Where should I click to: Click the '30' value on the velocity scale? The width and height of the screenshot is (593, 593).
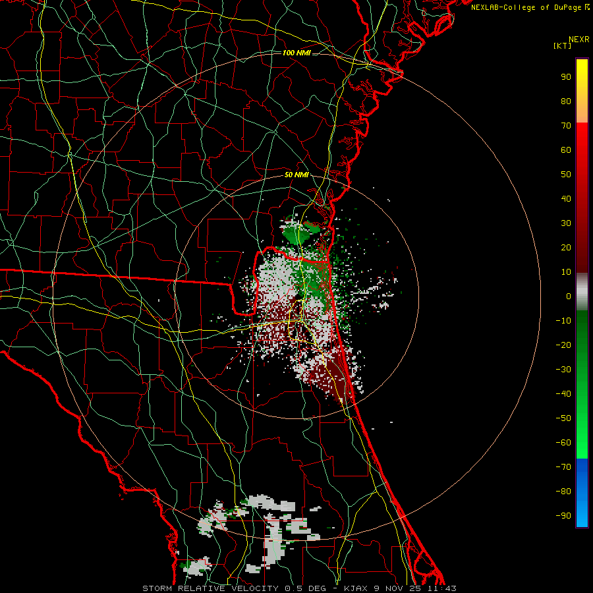(566, 223)
